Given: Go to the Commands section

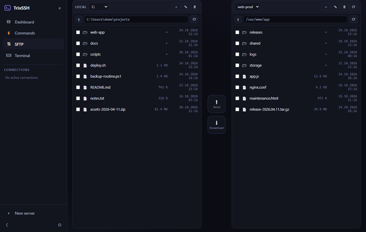Looking at the screenshot, I should (x=34, y=33).
